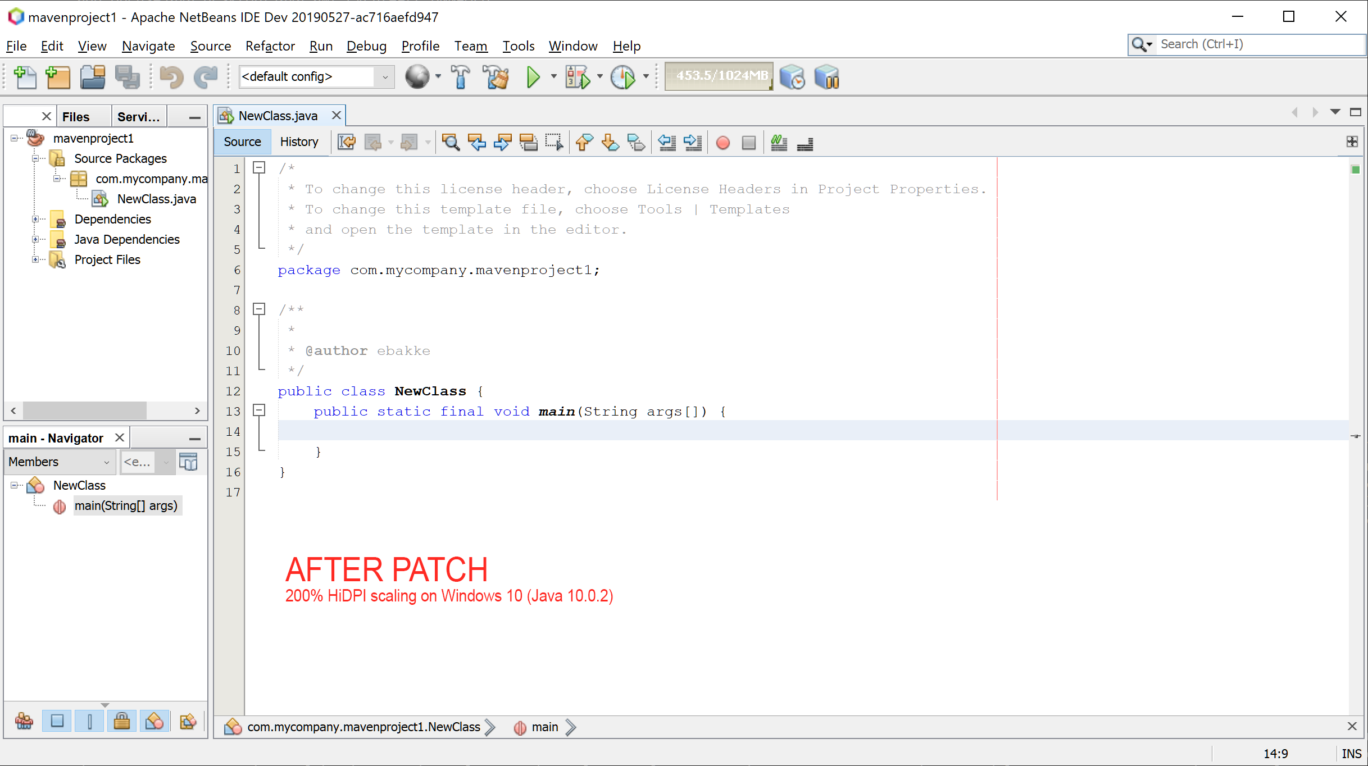Toggle Fully Qualified Names filter in Navigator

pos(188,721)
